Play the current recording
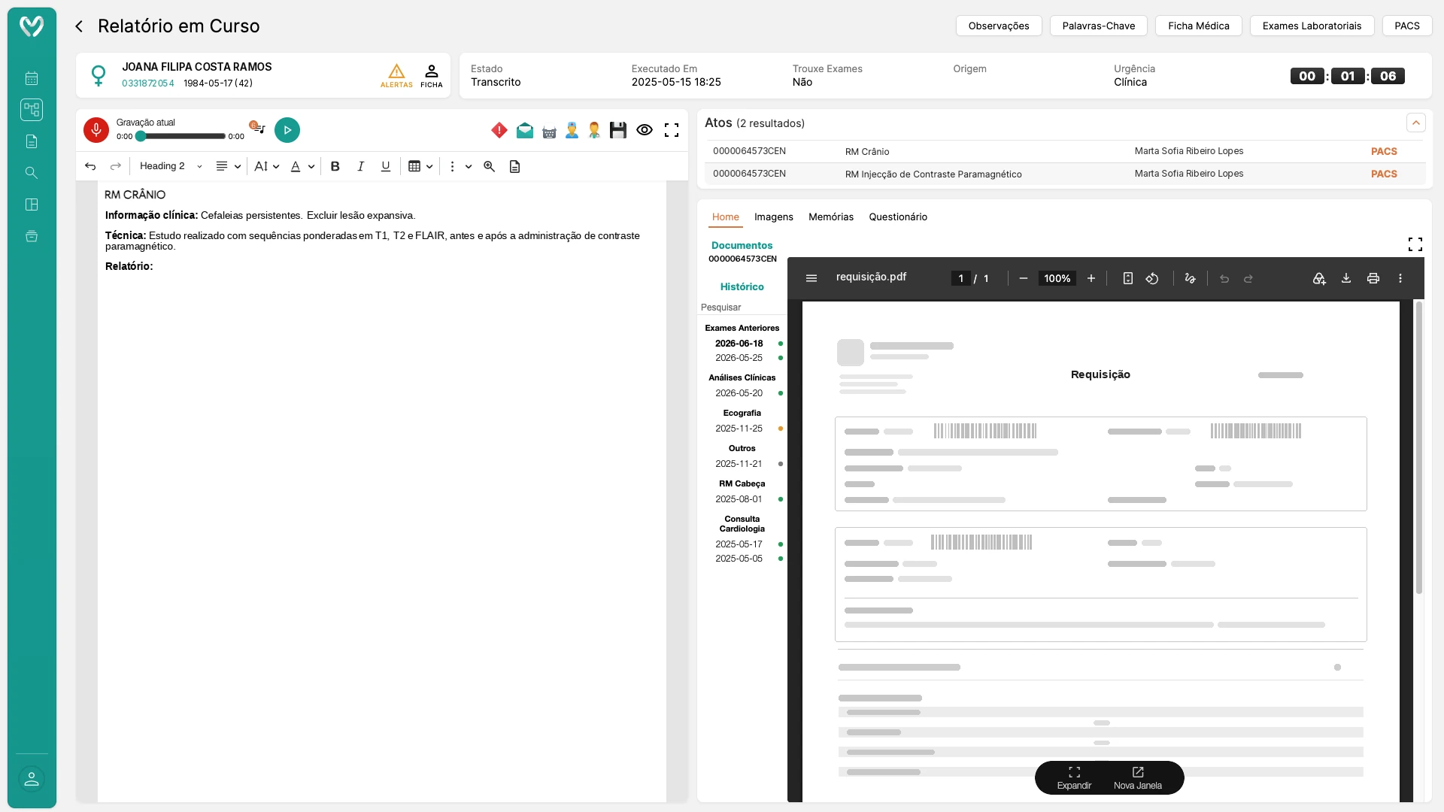 pos(287,130)
